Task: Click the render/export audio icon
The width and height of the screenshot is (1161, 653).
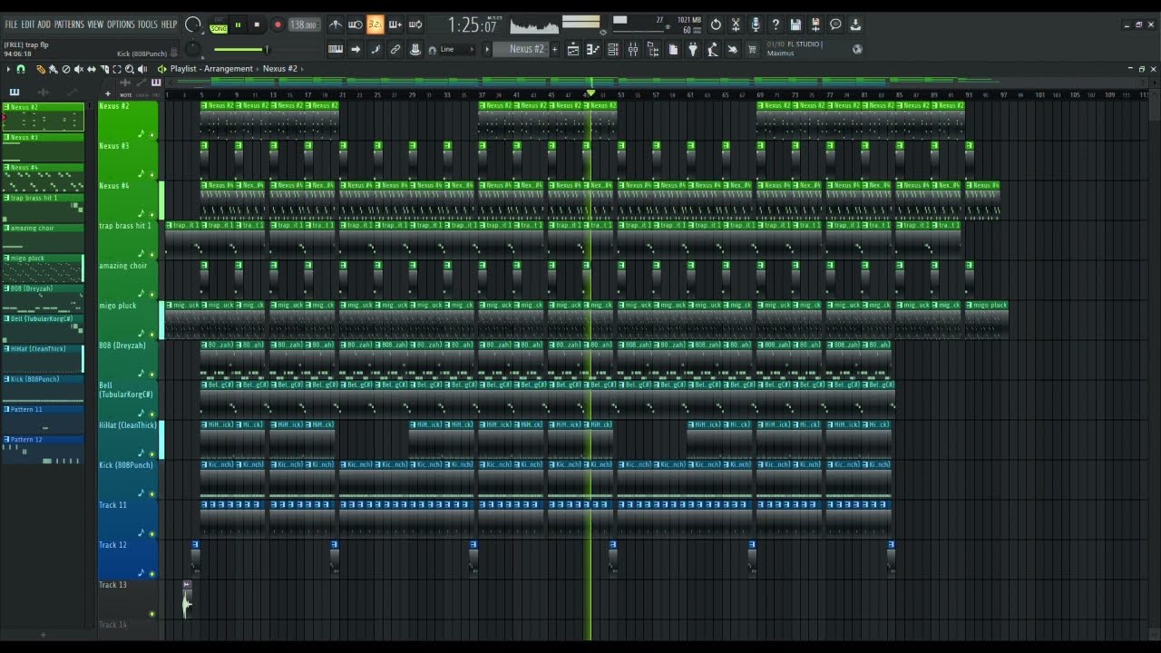Action: point(815,24)
